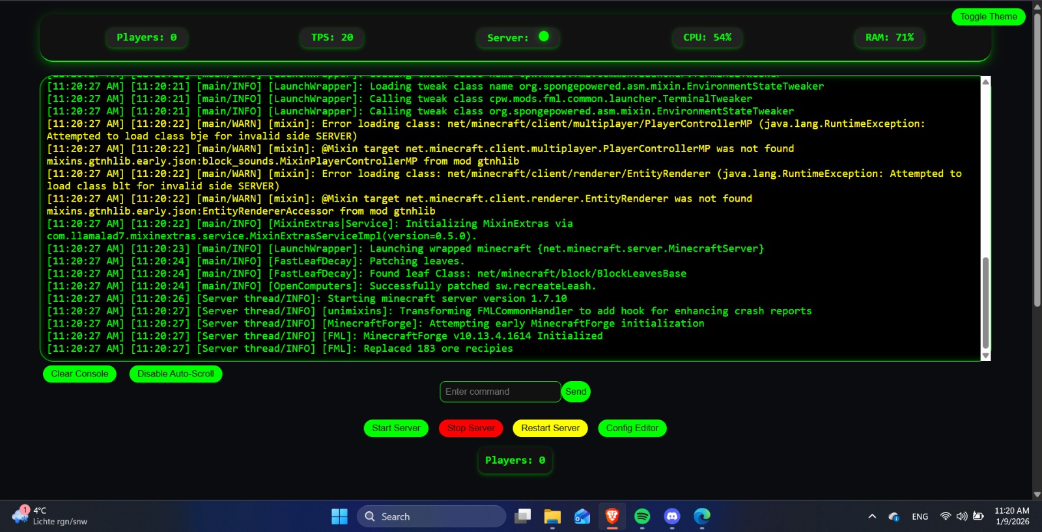Restart the server
This screenshot has width=1042, height=532.
[550, 428]
